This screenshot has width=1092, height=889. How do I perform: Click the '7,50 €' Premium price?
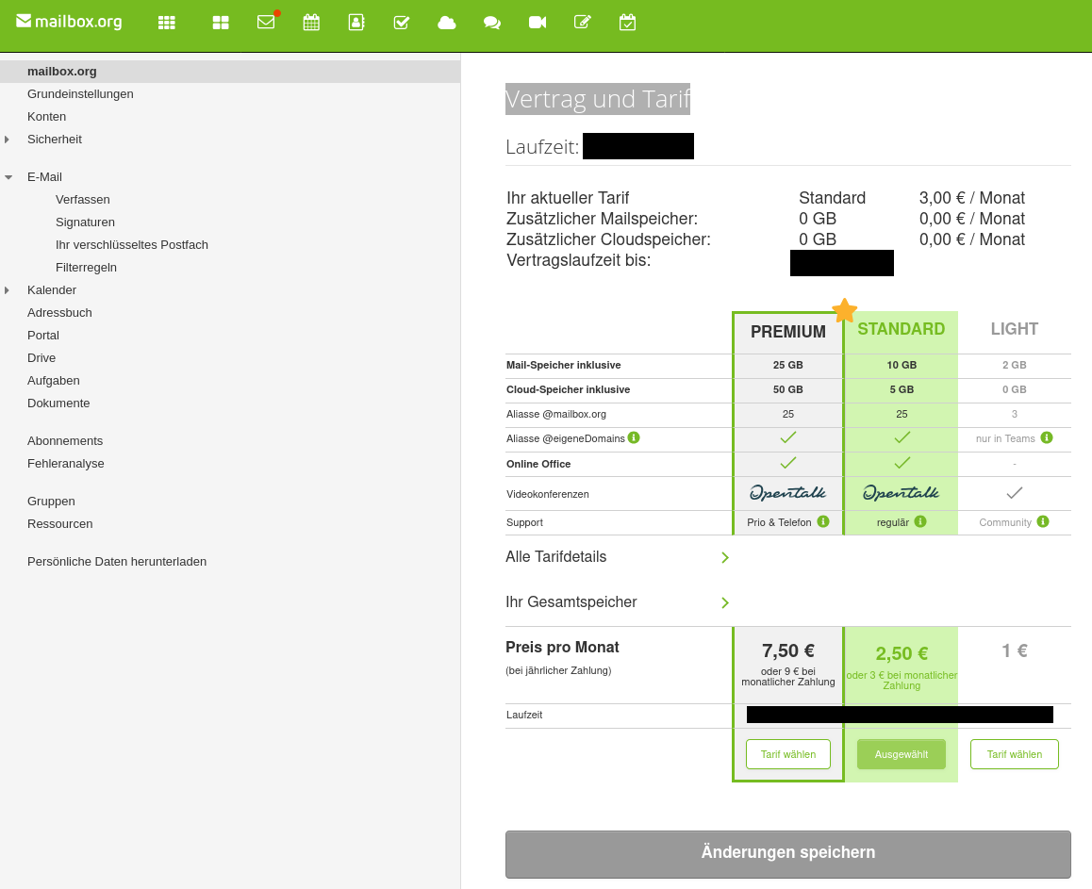[787, 650]
